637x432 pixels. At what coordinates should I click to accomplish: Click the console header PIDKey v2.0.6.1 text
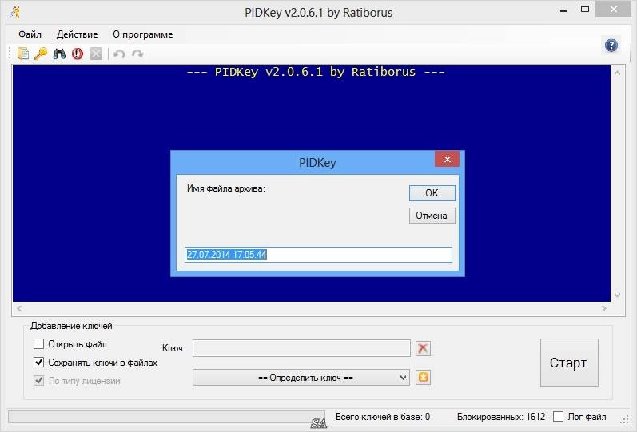(316, 72)
